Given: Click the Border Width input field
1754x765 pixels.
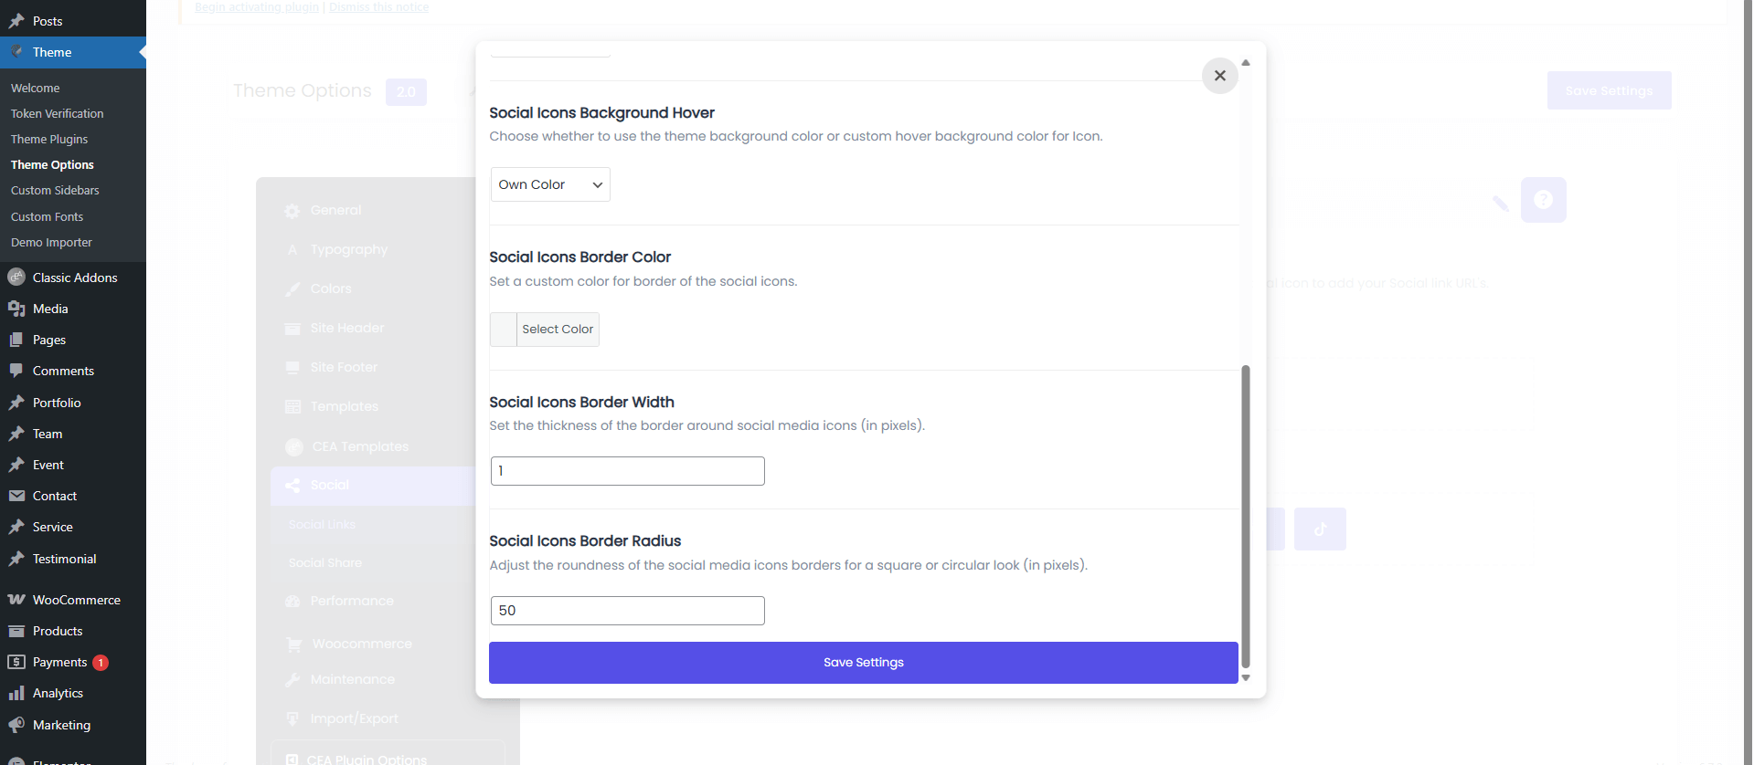Looking at the screenshot, I should click(x=627, y=471).
